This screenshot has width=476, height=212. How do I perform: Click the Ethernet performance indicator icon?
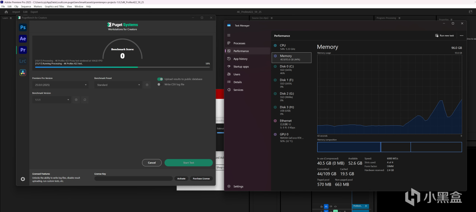[275, 121]
